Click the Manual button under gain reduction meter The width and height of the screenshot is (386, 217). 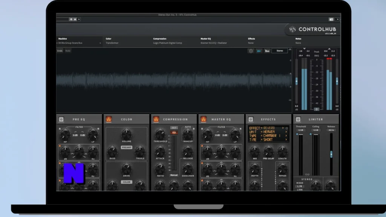174,175
